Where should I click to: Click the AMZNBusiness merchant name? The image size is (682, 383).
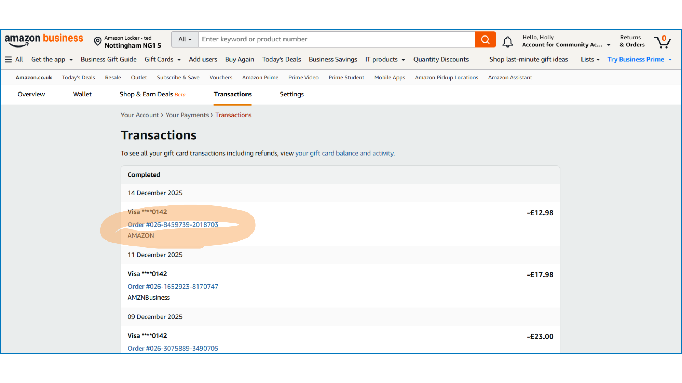148,298
